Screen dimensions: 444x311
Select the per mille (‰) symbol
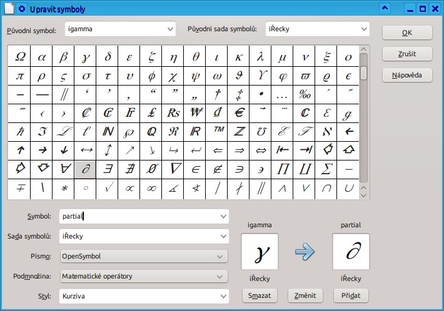click(x=305, y=94)
